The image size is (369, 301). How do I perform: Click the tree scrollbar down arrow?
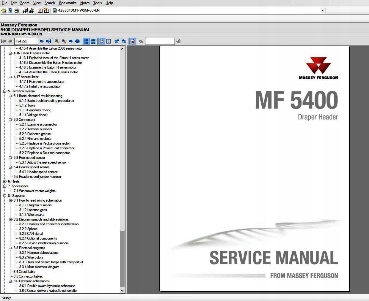(x=122, y=291)
